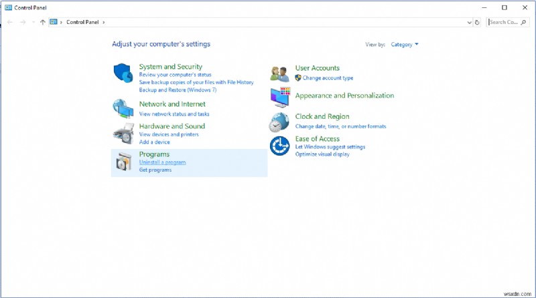Open Change account type link

point(328,78)
